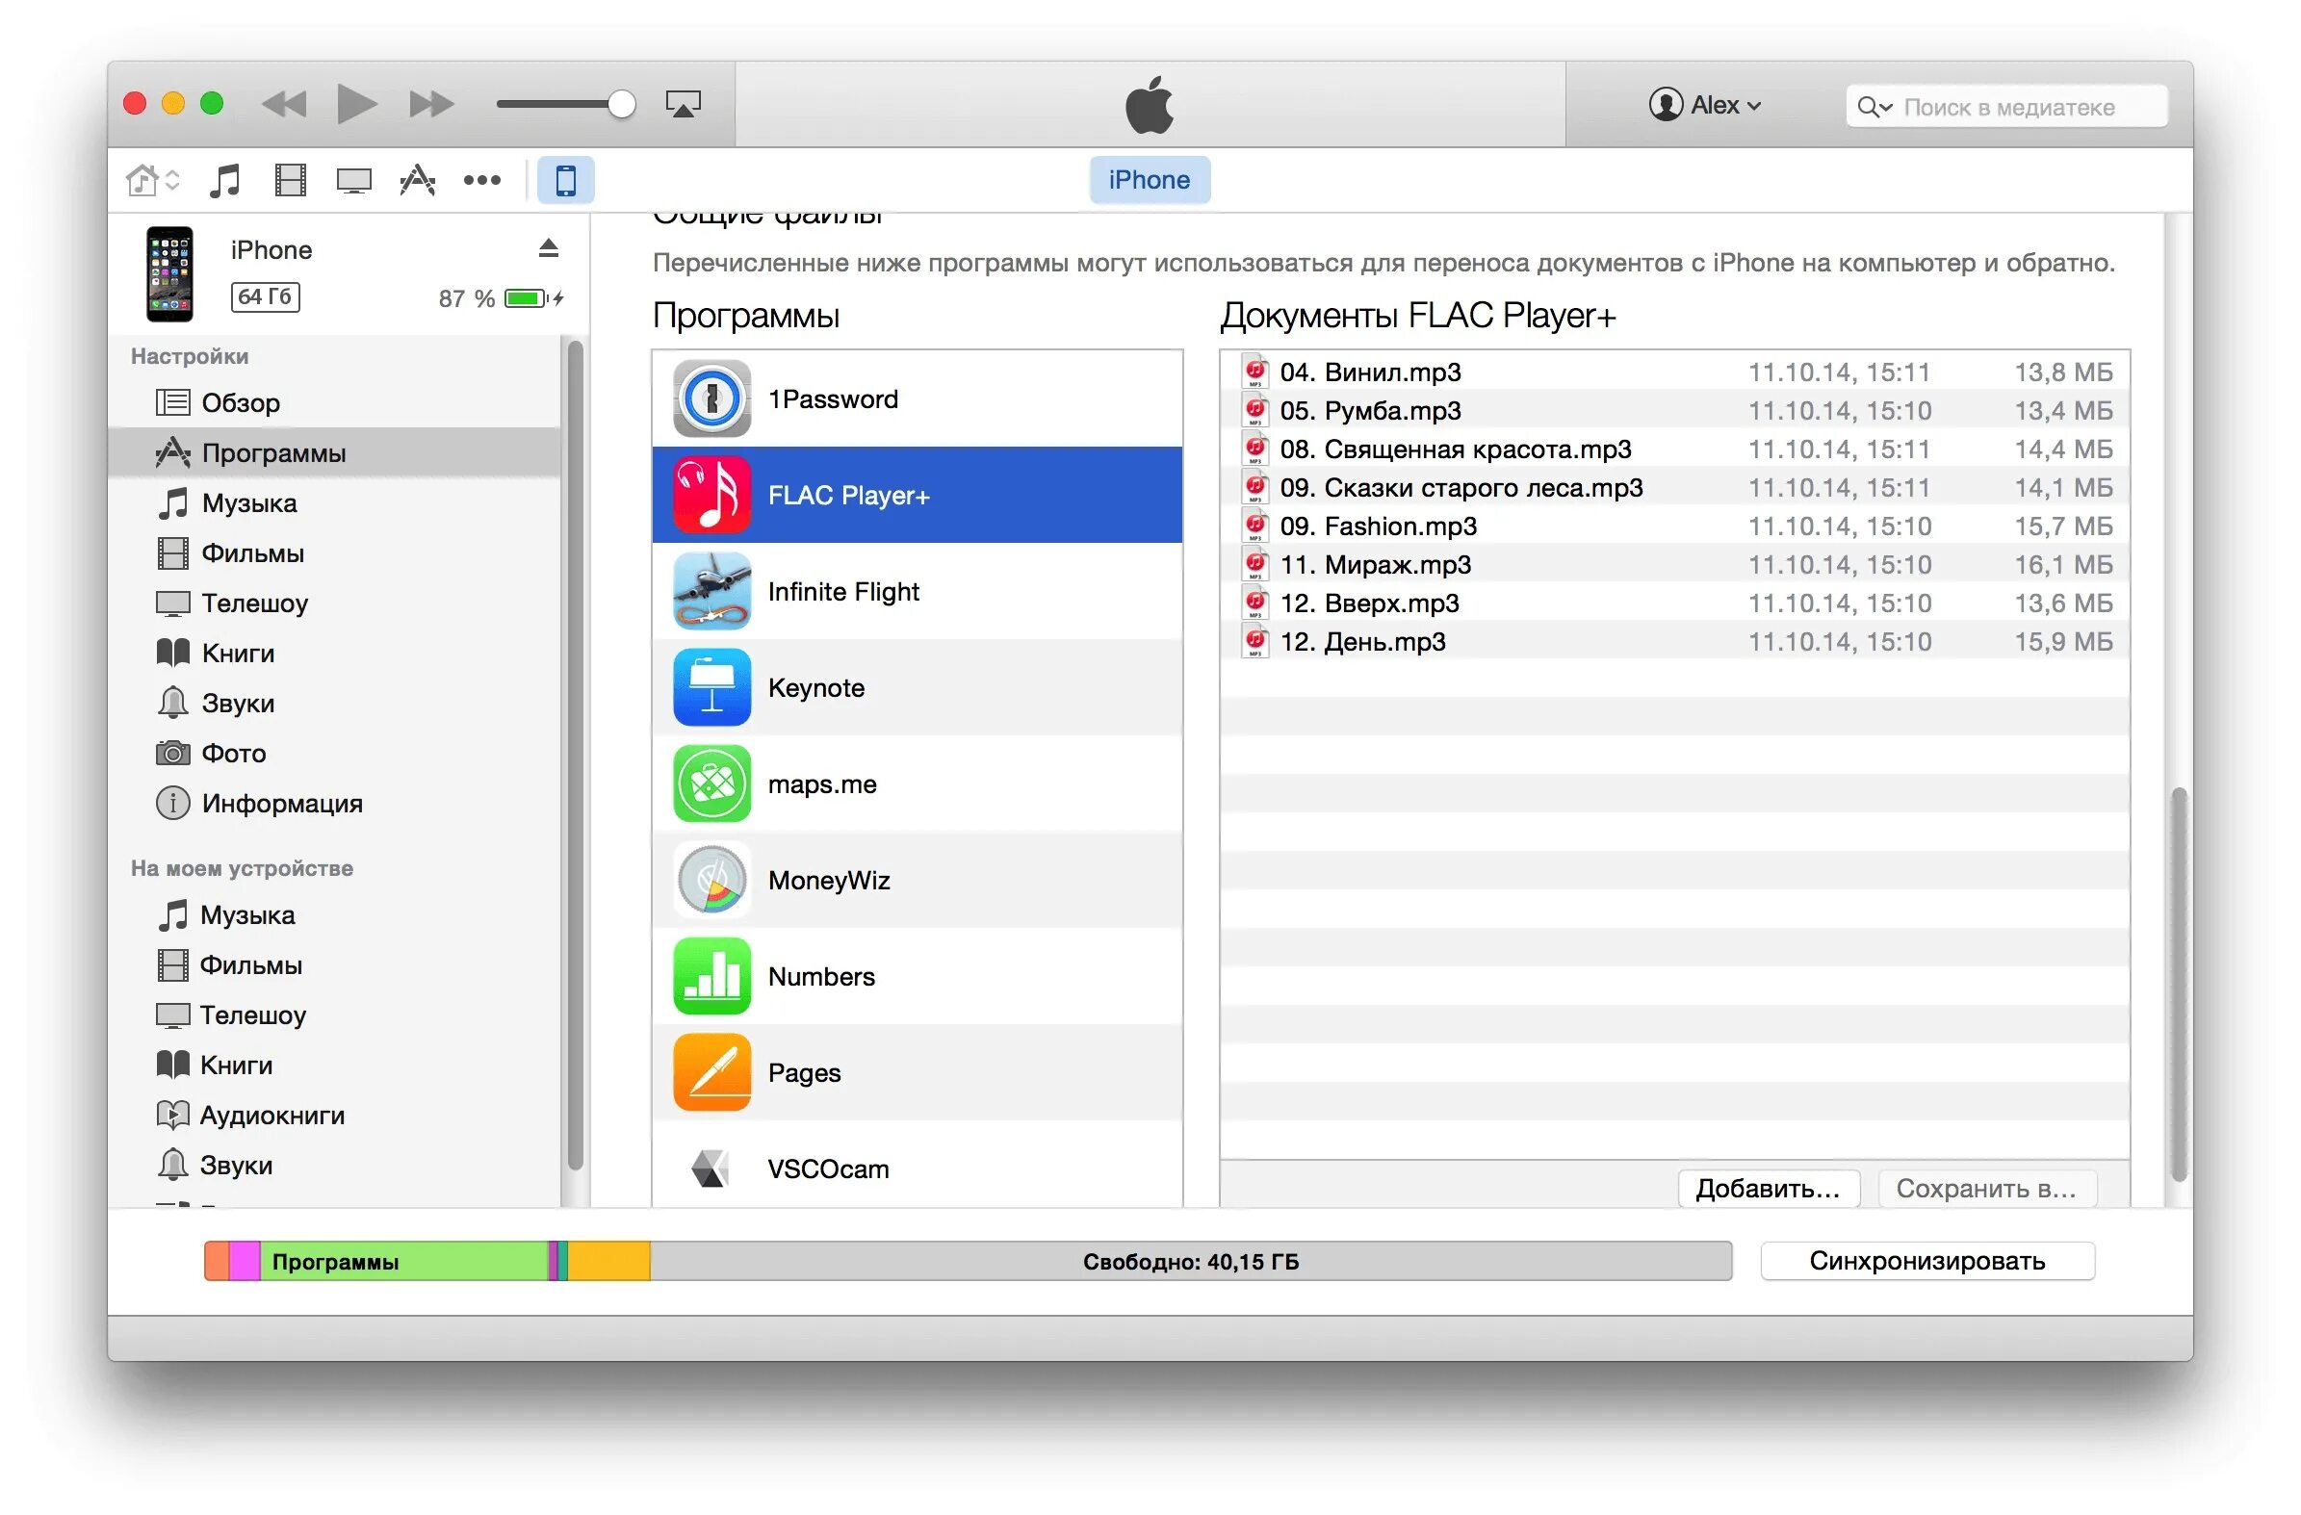Open Книги under Настройки
2301x1515 pixels.
tap(334, 654)
